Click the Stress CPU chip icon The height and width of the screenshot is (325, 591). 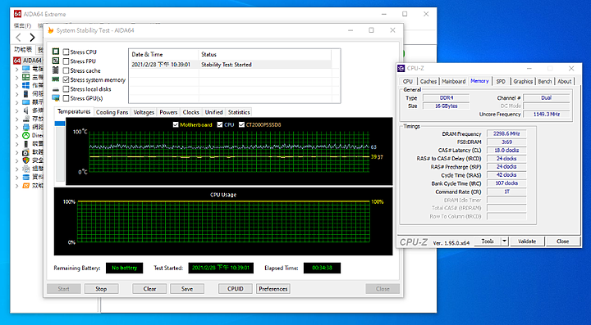pos(56,52)
